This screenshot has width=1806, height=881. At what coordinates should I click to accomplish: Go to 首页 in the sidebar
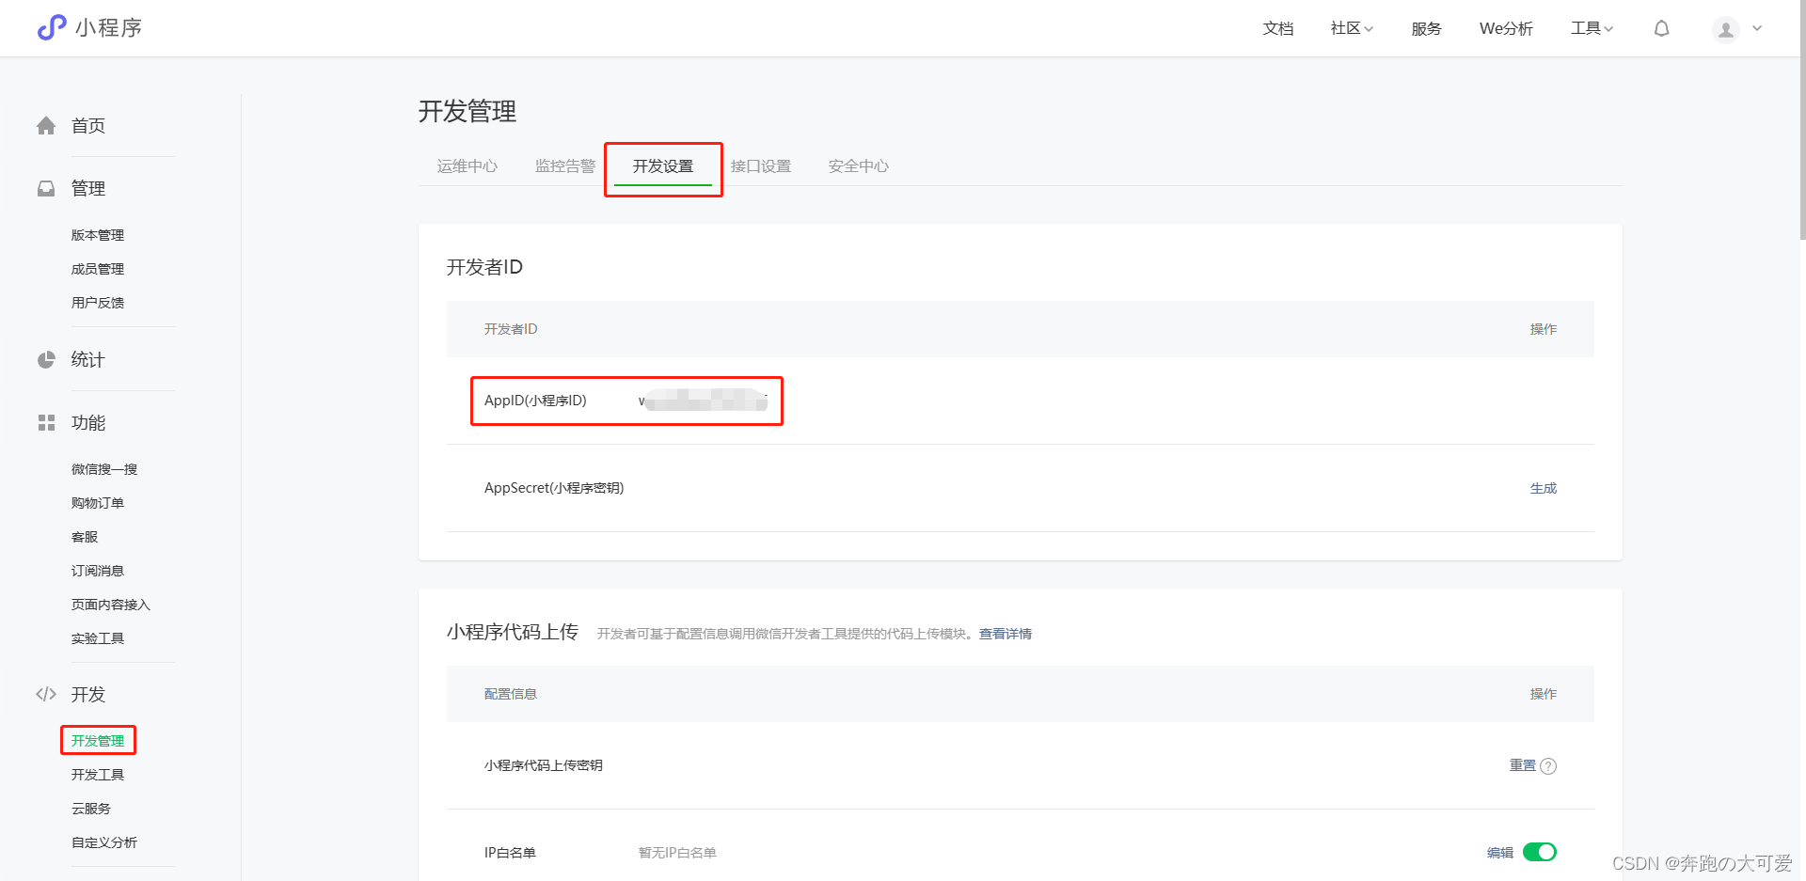(88, 125)
